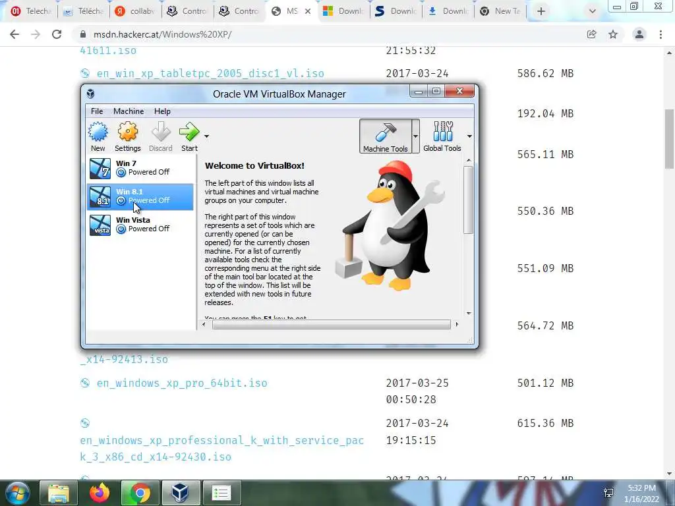Click the browser page vertical scrollbar thumb

669,138
